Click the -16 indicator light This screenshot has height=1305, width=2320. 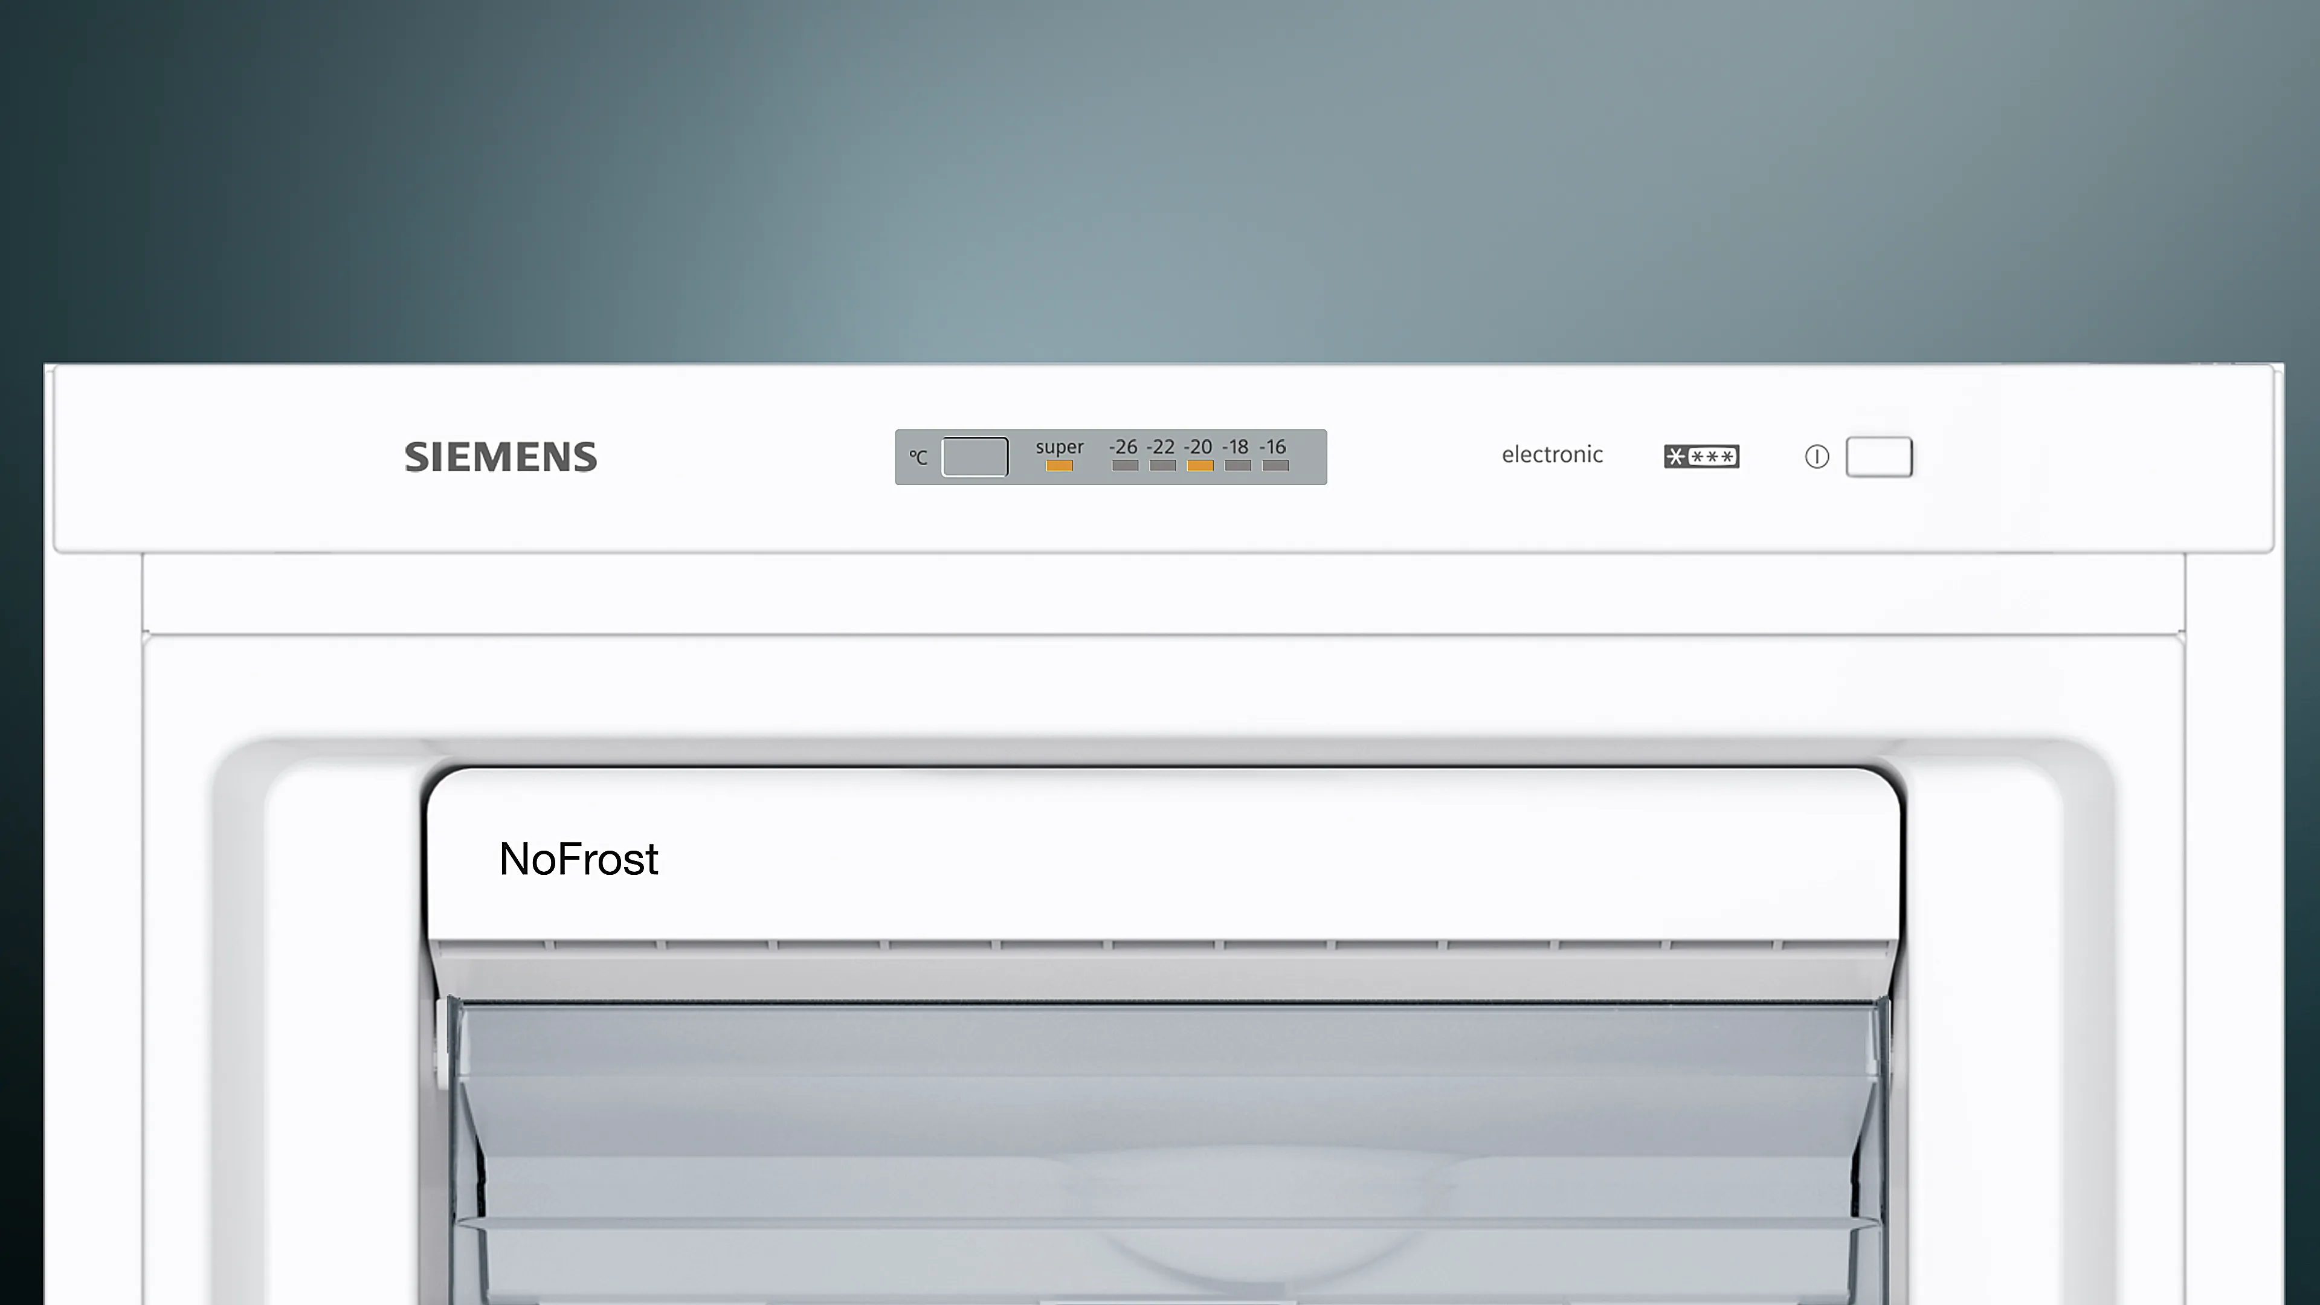click(1275, 466)
